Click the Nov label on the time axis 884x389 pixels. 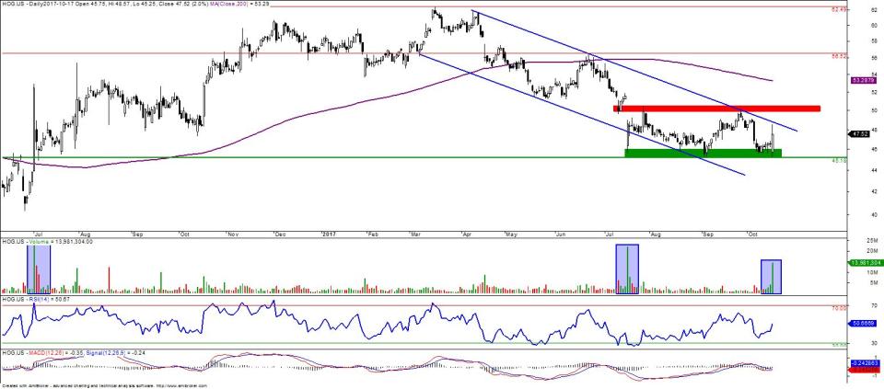pos(231,235)
